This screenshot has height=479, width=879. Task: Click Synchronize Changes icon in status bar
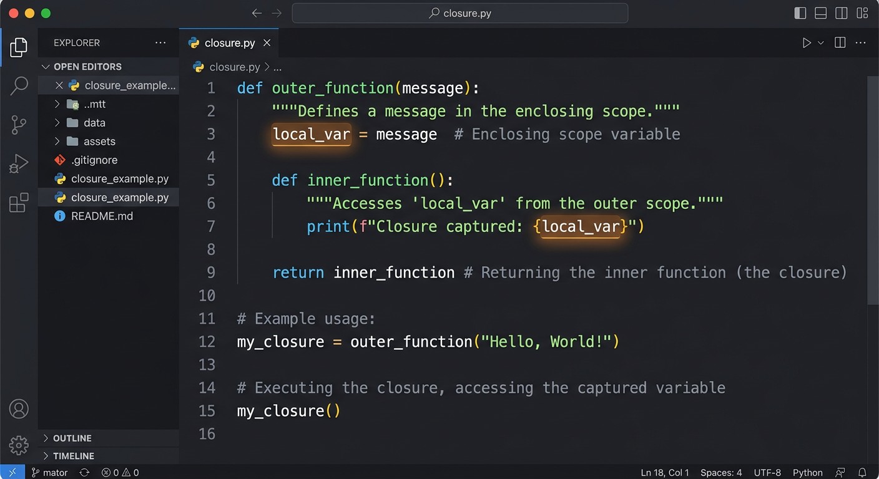pos(84,472)
